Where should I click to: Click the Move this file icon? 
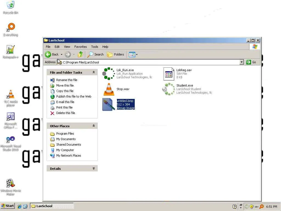coord(52,86)
